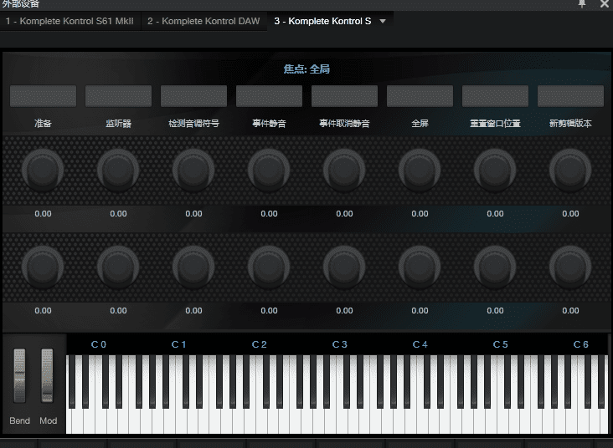The width and height of the screenshot is (613, 448).
Task: Click the C 2 octave label above the keyboard
Action: (260, 344)
